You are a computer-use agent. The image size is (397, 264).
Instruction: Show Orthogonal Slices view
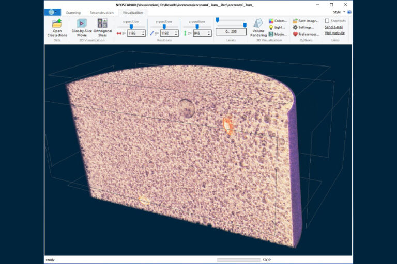(x=102, y=24)
